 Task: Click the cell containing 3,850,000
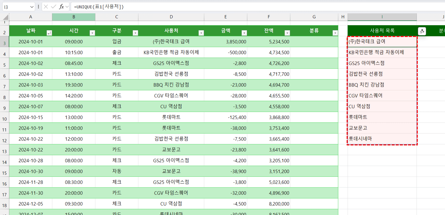(225, 42)
